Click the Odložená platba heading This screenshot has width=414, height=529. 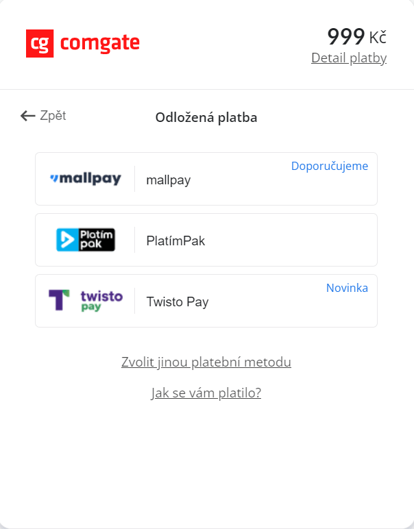tap(206, 117)
